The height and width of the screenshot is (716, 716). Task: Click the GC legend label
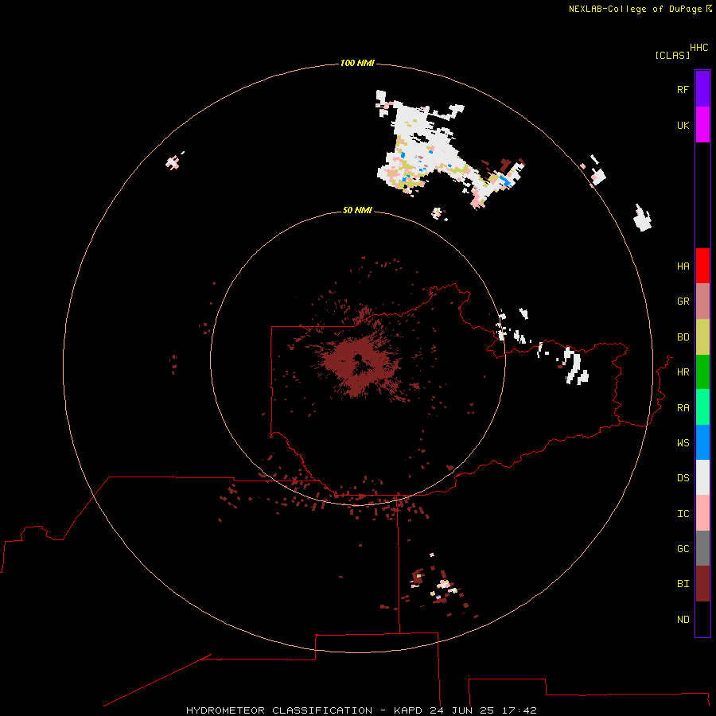(x=683, y=549)
